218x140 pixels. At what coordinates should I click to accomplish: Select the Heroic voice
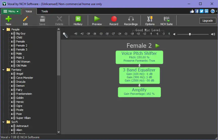click(20, 102)
